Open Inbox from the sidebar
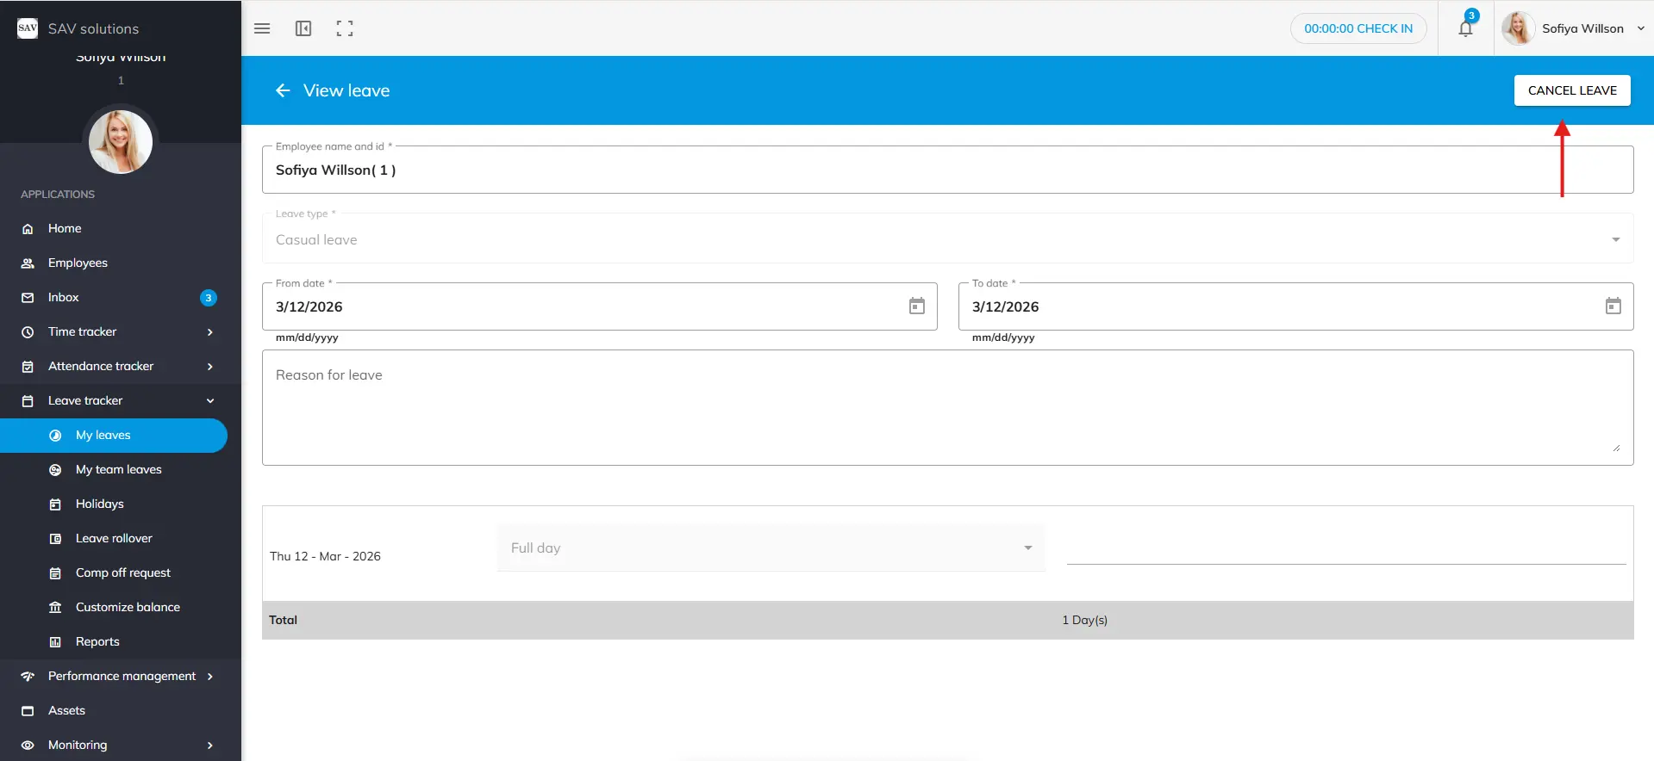This screenshot has width=1654, height=761. [64, 297]
